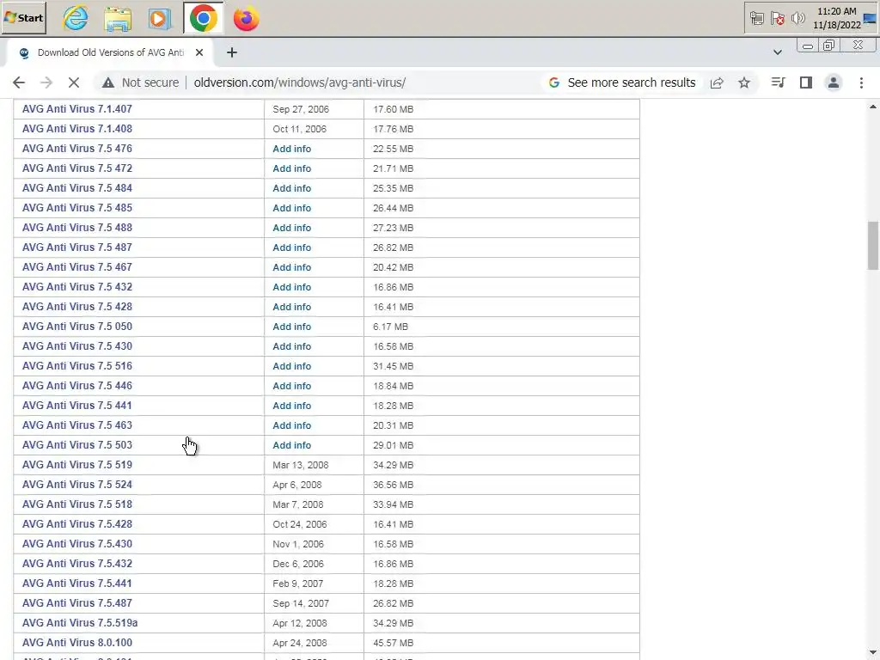
Task: Open AVG Anti Virus 7.5 441 link
Action: point(76,406)
